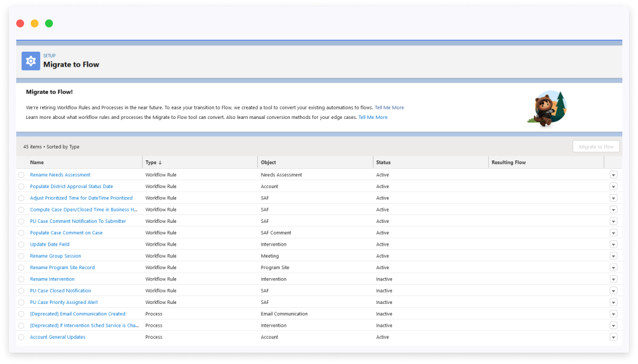Click the sort arrow on the Type column
Viewport: 638px width, 364px height.
159,162
